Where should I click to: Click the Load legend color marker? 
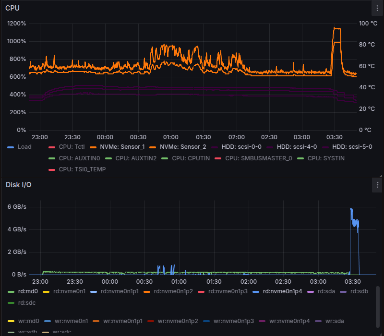tap(11, 147)
